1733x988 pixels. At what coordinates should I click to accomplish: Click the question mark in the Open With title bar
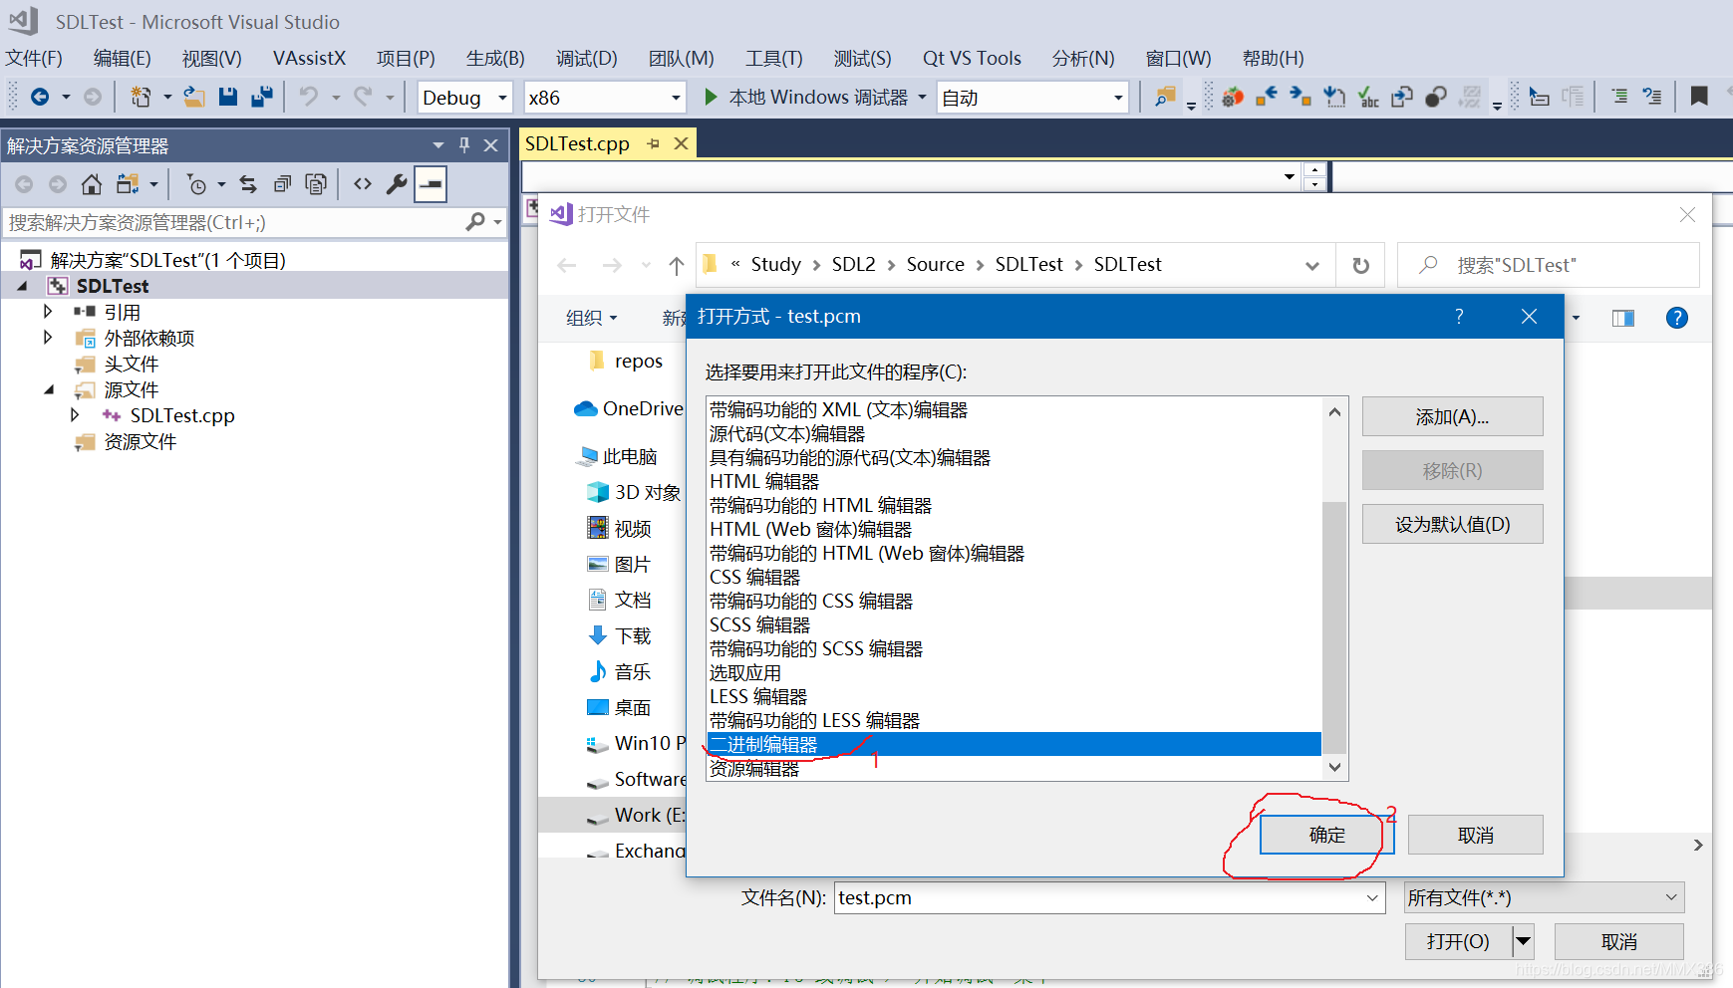click(x=1459, y=317)
